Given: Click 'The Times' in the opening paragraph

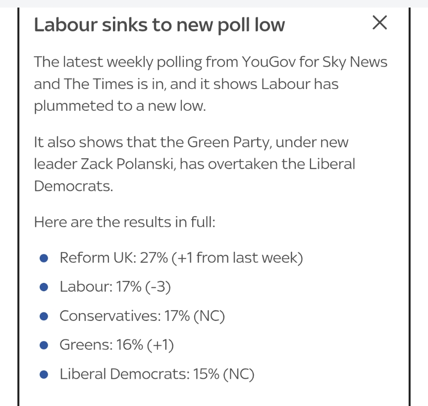Looking at the screenshot, I should click(x=94, y=84).
